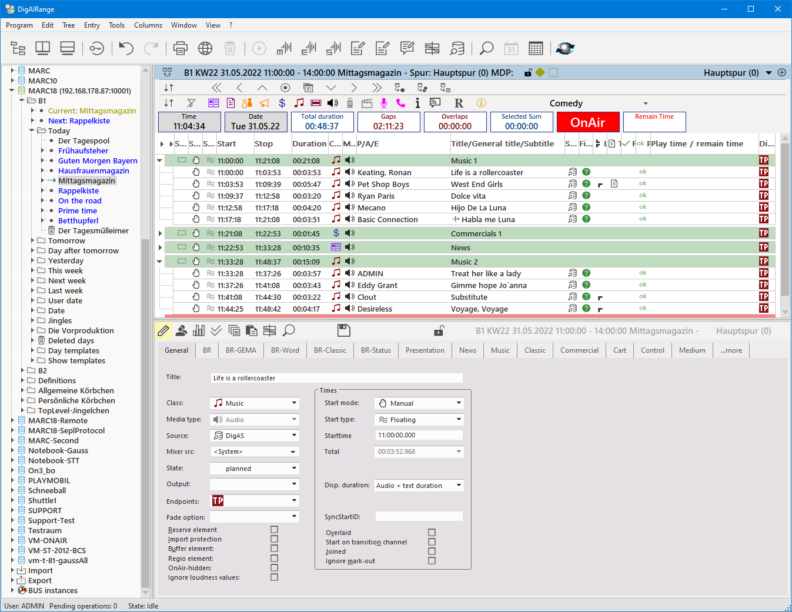Open the Class dropdown showing Music
The width and height of the screenshot is (792, 612).
tap(254, 403)
